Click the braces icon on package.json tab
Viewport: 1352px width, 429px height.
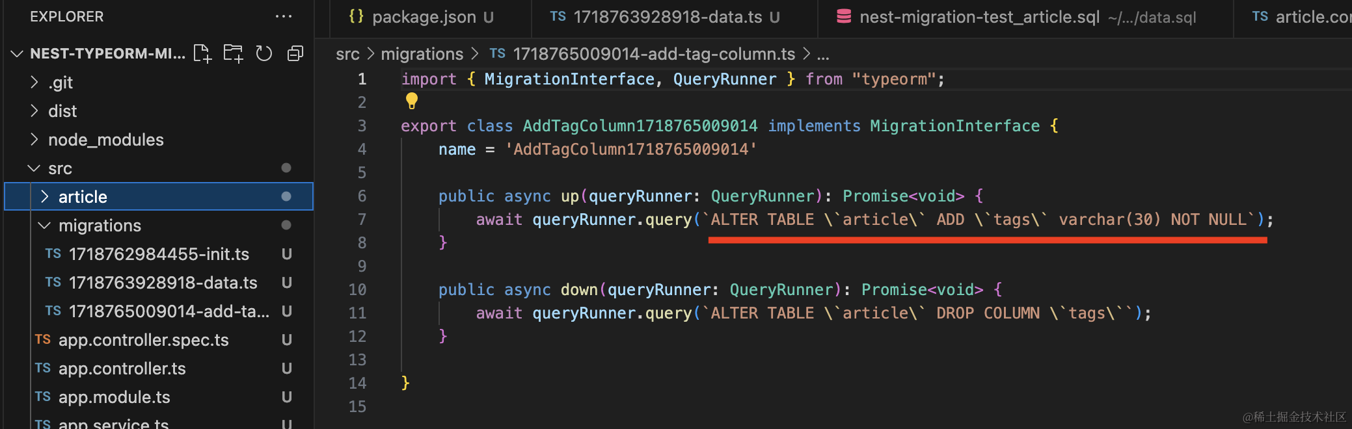(356, 17)
